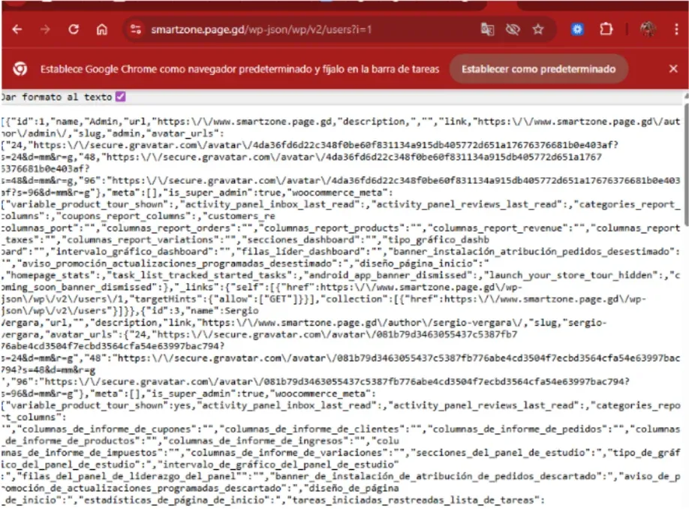
Task: Click the translate page icon
Action: pyautogui.click(x=487, y=29)
